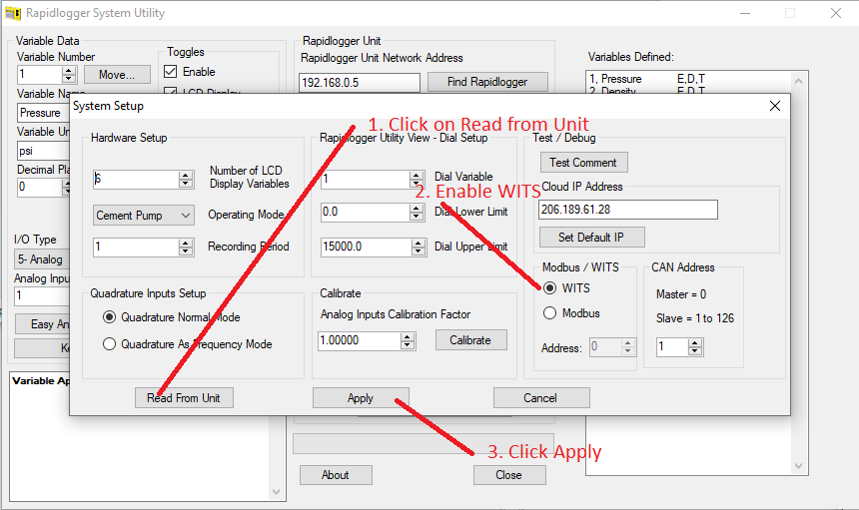
Task: Close the System Setup dialog
Action: pyautogui.click(x=775, y=106)
